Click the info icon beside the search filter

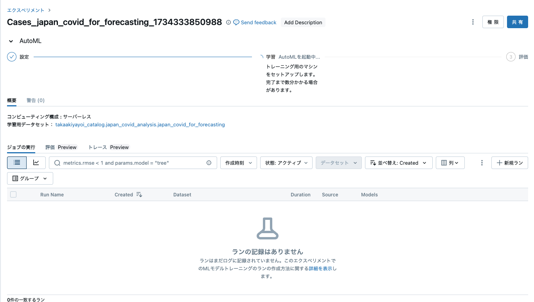point(209,162)
